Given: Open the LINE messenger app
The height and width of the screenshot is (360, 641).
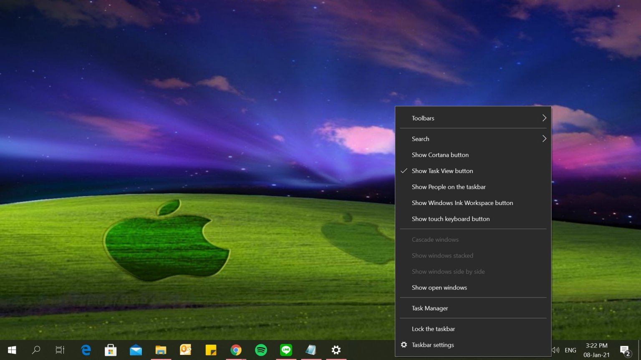Looking at the screenshot, I should pyautogui.click(x=286, y=350).
